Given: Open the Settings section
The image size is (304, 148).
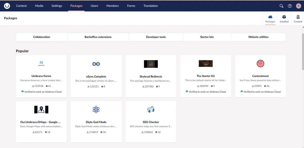Looking at the screenshot, I should point(57,6).
